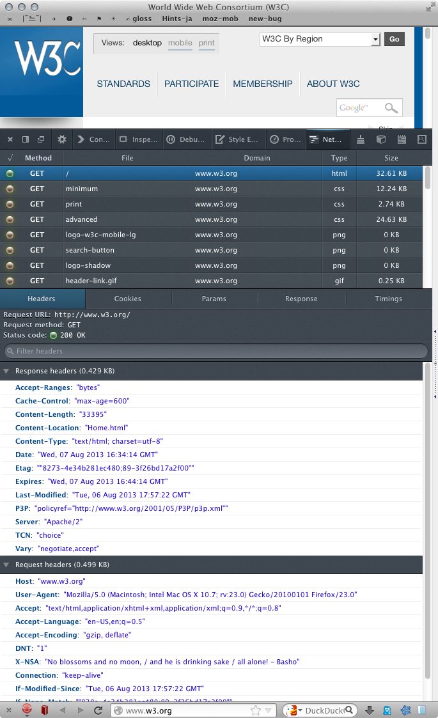Image resolution: width=438 pixels, height=718 pixels.
Task: Sort requests by File column
Action: (127, 158)
